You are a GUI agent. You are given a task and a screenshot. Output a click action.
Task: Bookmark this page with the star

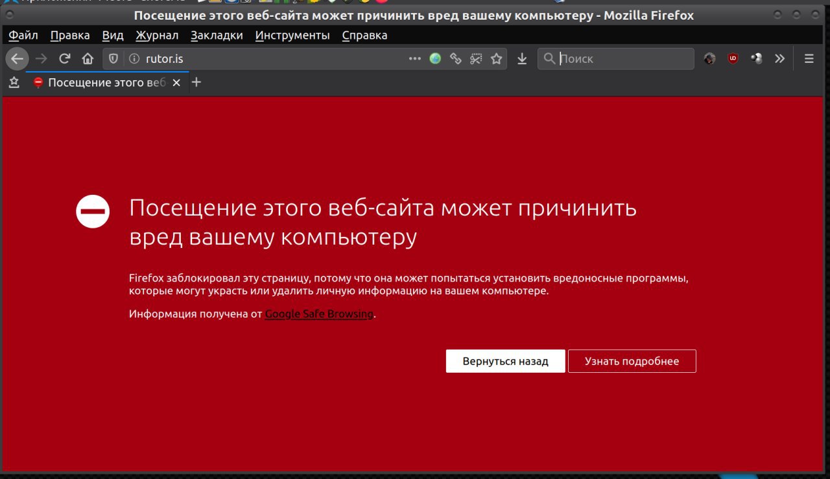497,59
